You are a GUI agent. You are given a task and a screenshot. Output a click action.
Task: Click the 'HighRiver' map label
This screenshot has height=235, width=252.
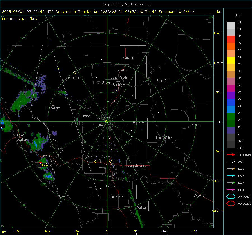pos(116,196)
